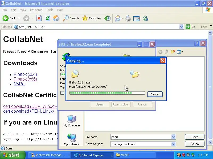Close the Copying dialog with X

point(163,61)
